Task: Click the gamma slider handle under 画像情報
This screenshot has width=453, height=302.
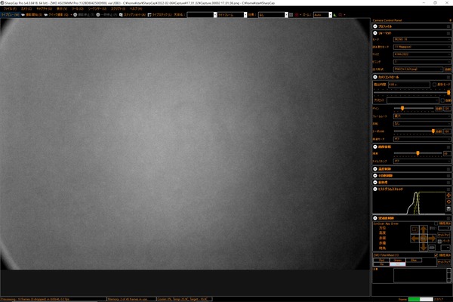Action: click(x=418, y=153)
